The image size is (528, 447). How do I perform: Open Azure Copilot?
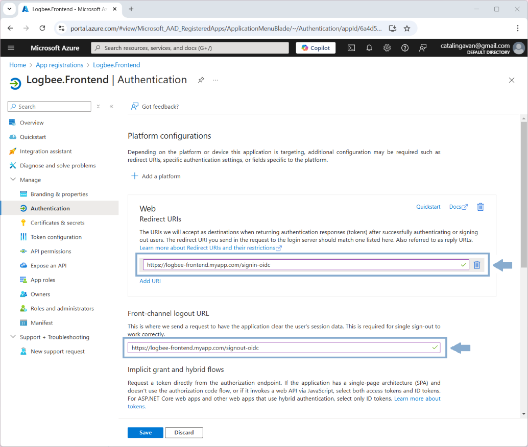tap(316, 47)
